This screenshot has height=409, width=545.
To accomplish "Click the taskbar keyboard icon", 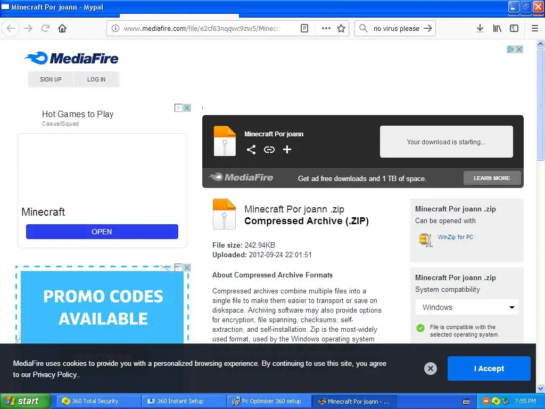I will [466, 402].
